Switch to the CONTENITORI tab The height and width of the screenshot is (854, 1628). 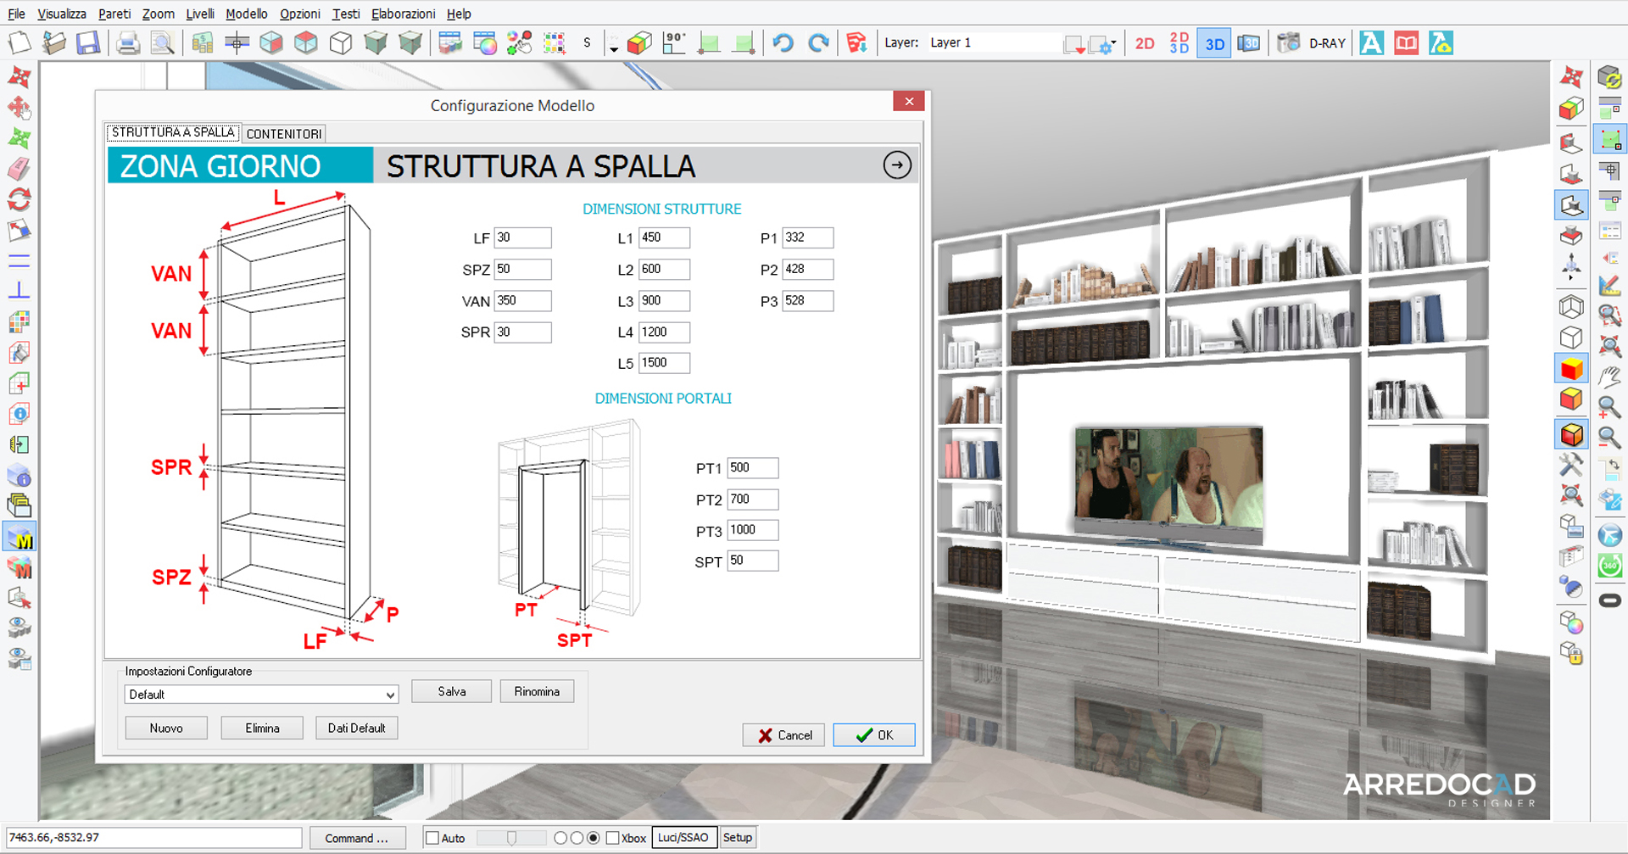(x=284, y=134)
